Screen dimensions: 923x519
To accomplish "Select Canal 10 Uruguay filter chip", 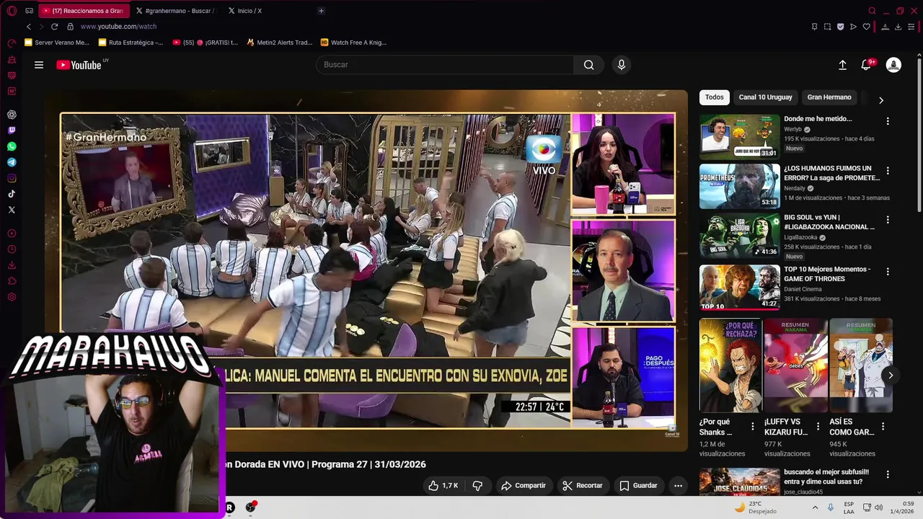I will [x=765, y=97].
